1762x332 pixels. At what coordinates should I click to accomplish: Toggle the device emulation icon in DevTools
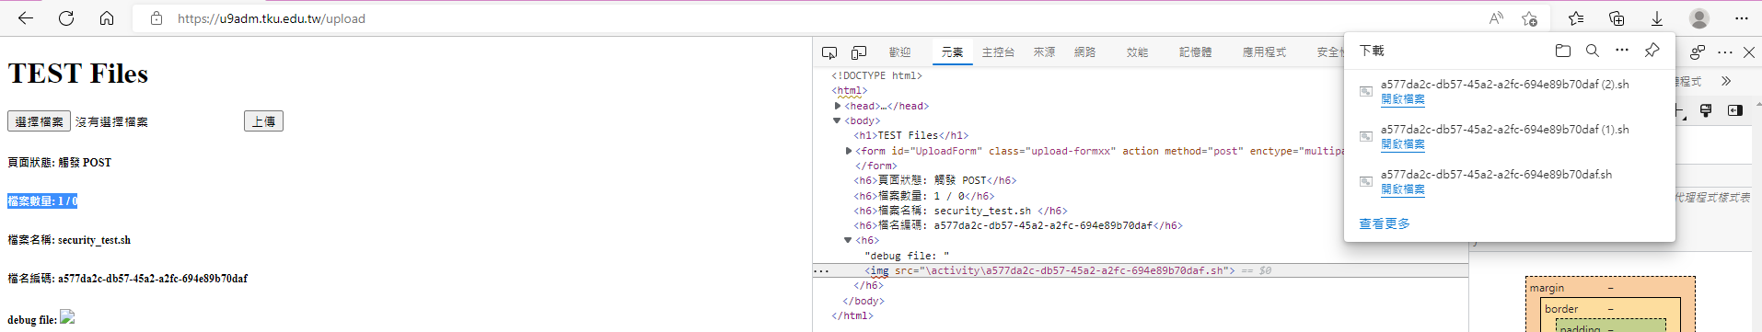(x=859, y=52)
